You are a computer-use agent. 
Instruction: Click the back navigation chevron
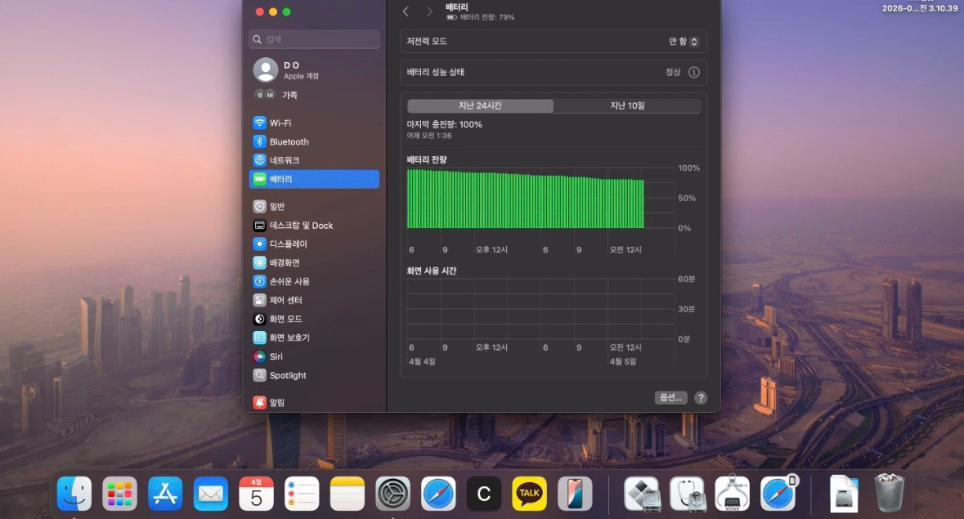(406, 11)
